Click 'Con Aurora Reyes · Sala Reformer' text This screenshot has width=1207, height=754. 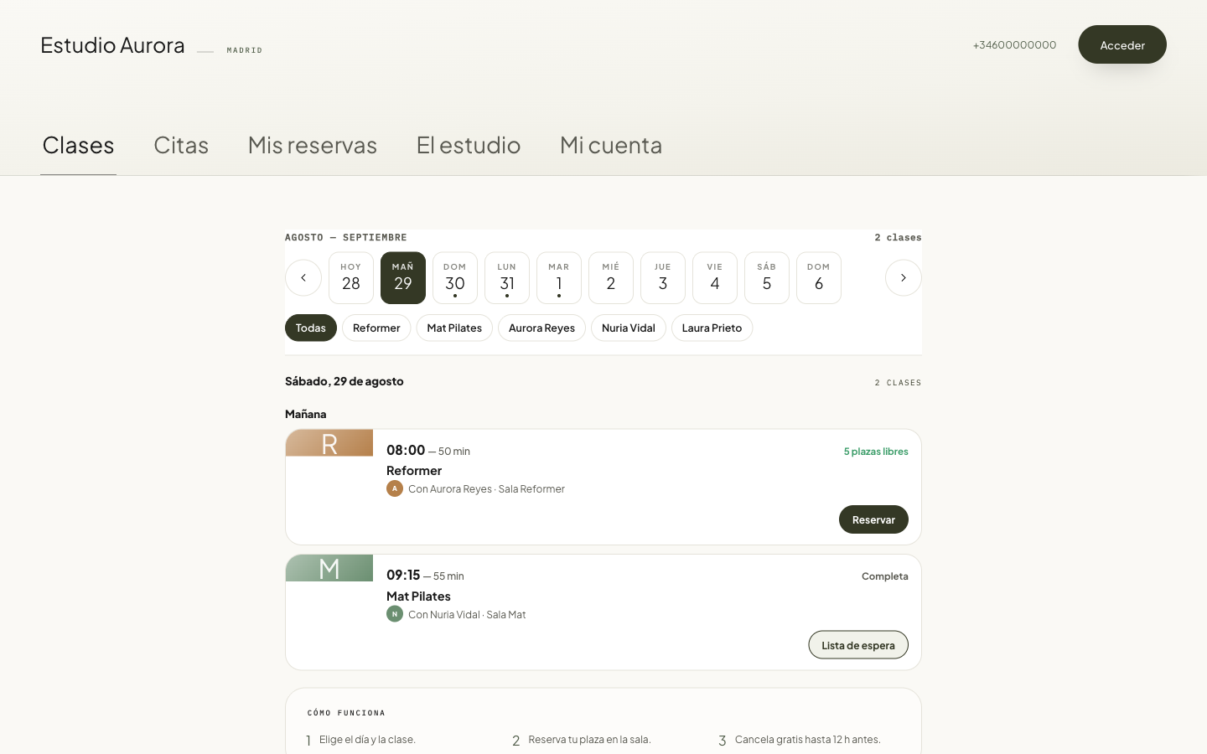click(x=486, y=489)
